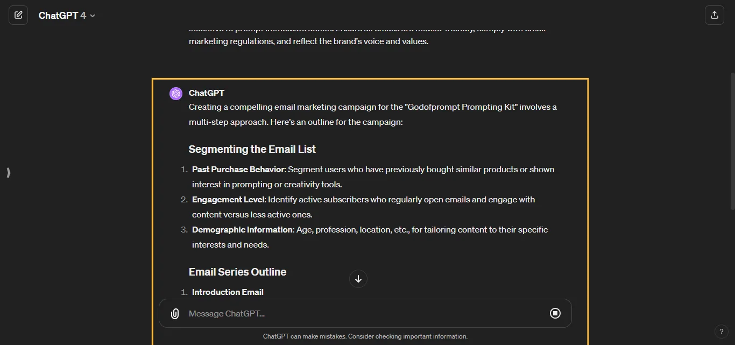Click the 'Demographic Information' bold text

point(243,229)
